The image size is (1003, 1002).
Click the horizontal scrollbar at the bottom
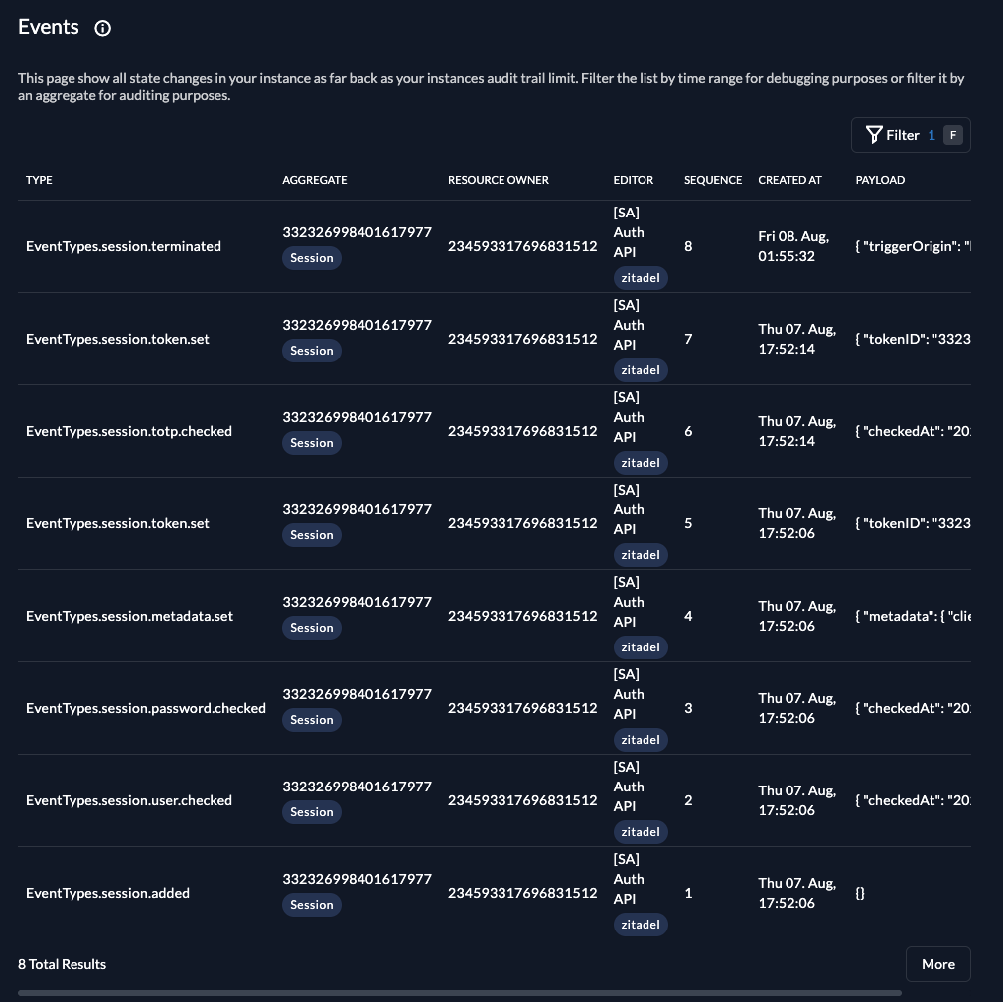coord(459,993)
